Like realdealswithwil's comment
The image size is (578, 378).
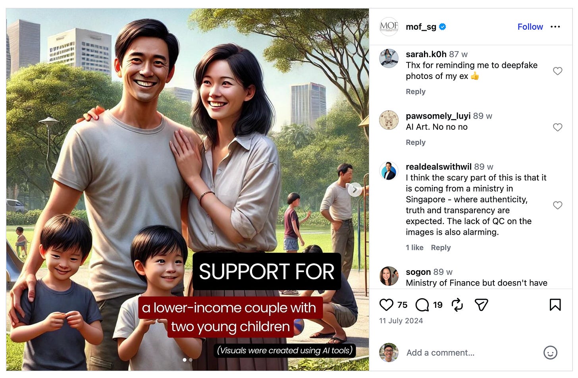click(x=558, y=205)
